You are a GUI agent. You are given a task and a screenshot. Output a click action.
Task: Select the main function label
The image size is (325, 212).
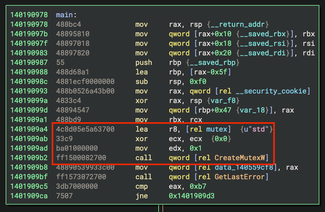click(x=64, y=14)
